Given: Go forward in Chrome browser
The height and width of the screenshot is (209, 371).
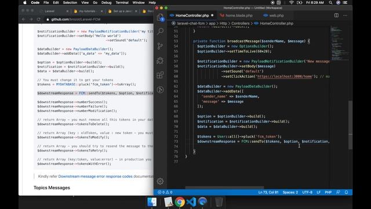Looking at the screenshot, I should pos(31,19).
